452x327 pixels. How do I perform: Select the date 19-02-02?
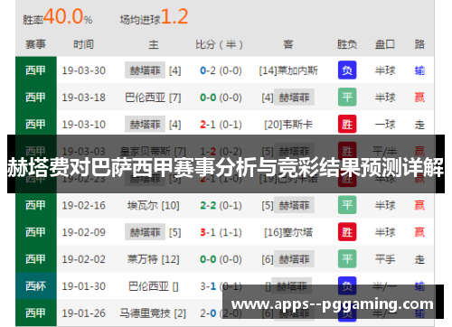click(84, 259)
